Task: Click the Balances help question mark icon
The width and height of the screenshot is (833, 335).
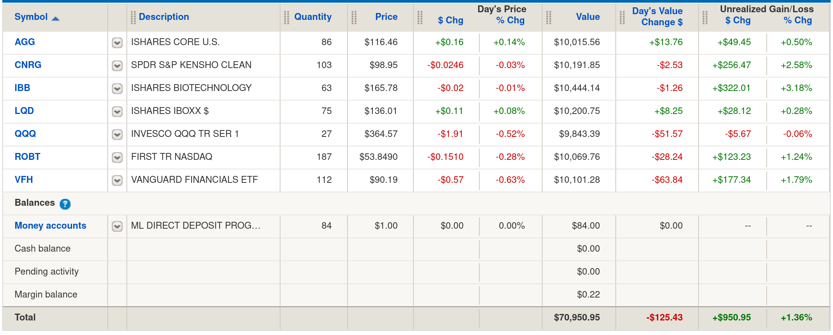Action: tap(65, 204)
